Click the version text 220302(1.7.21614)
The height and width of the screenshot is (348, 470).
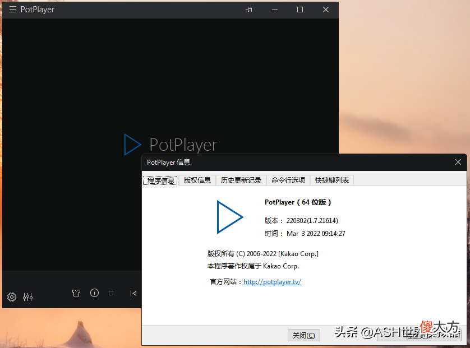(x=312, y=221)
